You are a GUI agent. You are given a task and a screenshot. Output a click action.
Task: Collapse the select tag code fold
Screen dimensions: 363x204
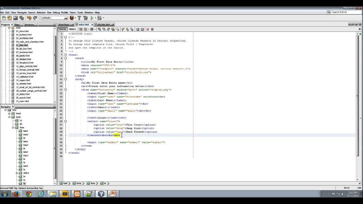pyautogui.click(x=66, y=121)
